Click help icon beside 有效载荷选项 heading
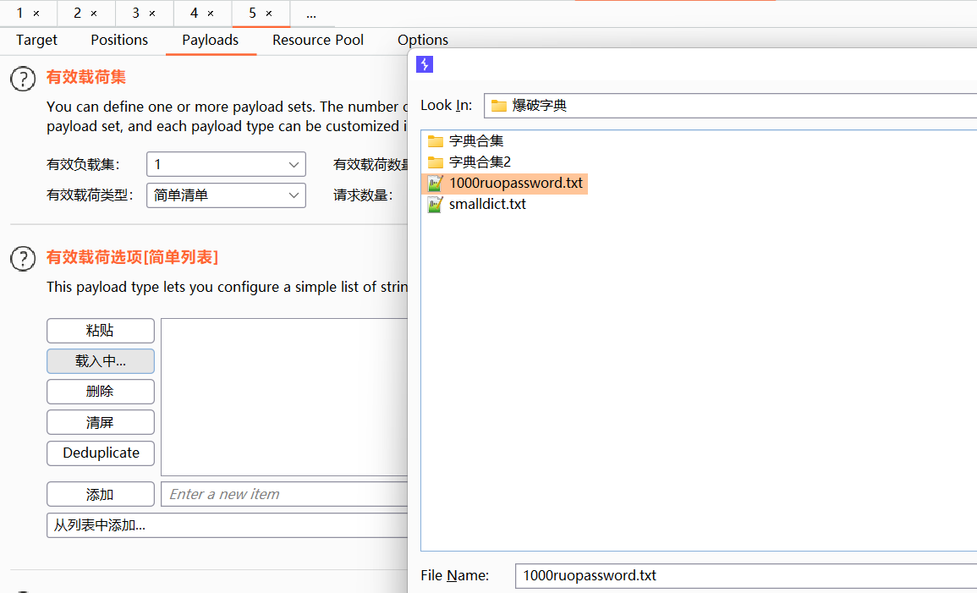 tap(23, 259)
